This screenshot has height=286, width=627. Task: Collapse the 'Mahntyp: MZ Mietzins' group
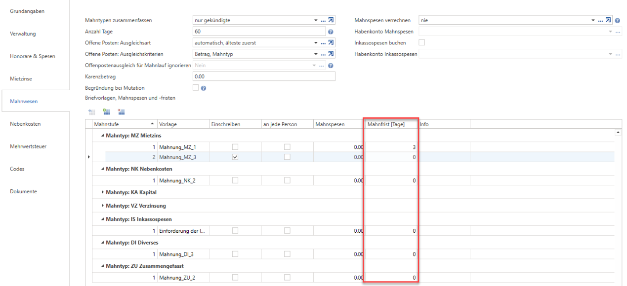click(x=103, y=135)
